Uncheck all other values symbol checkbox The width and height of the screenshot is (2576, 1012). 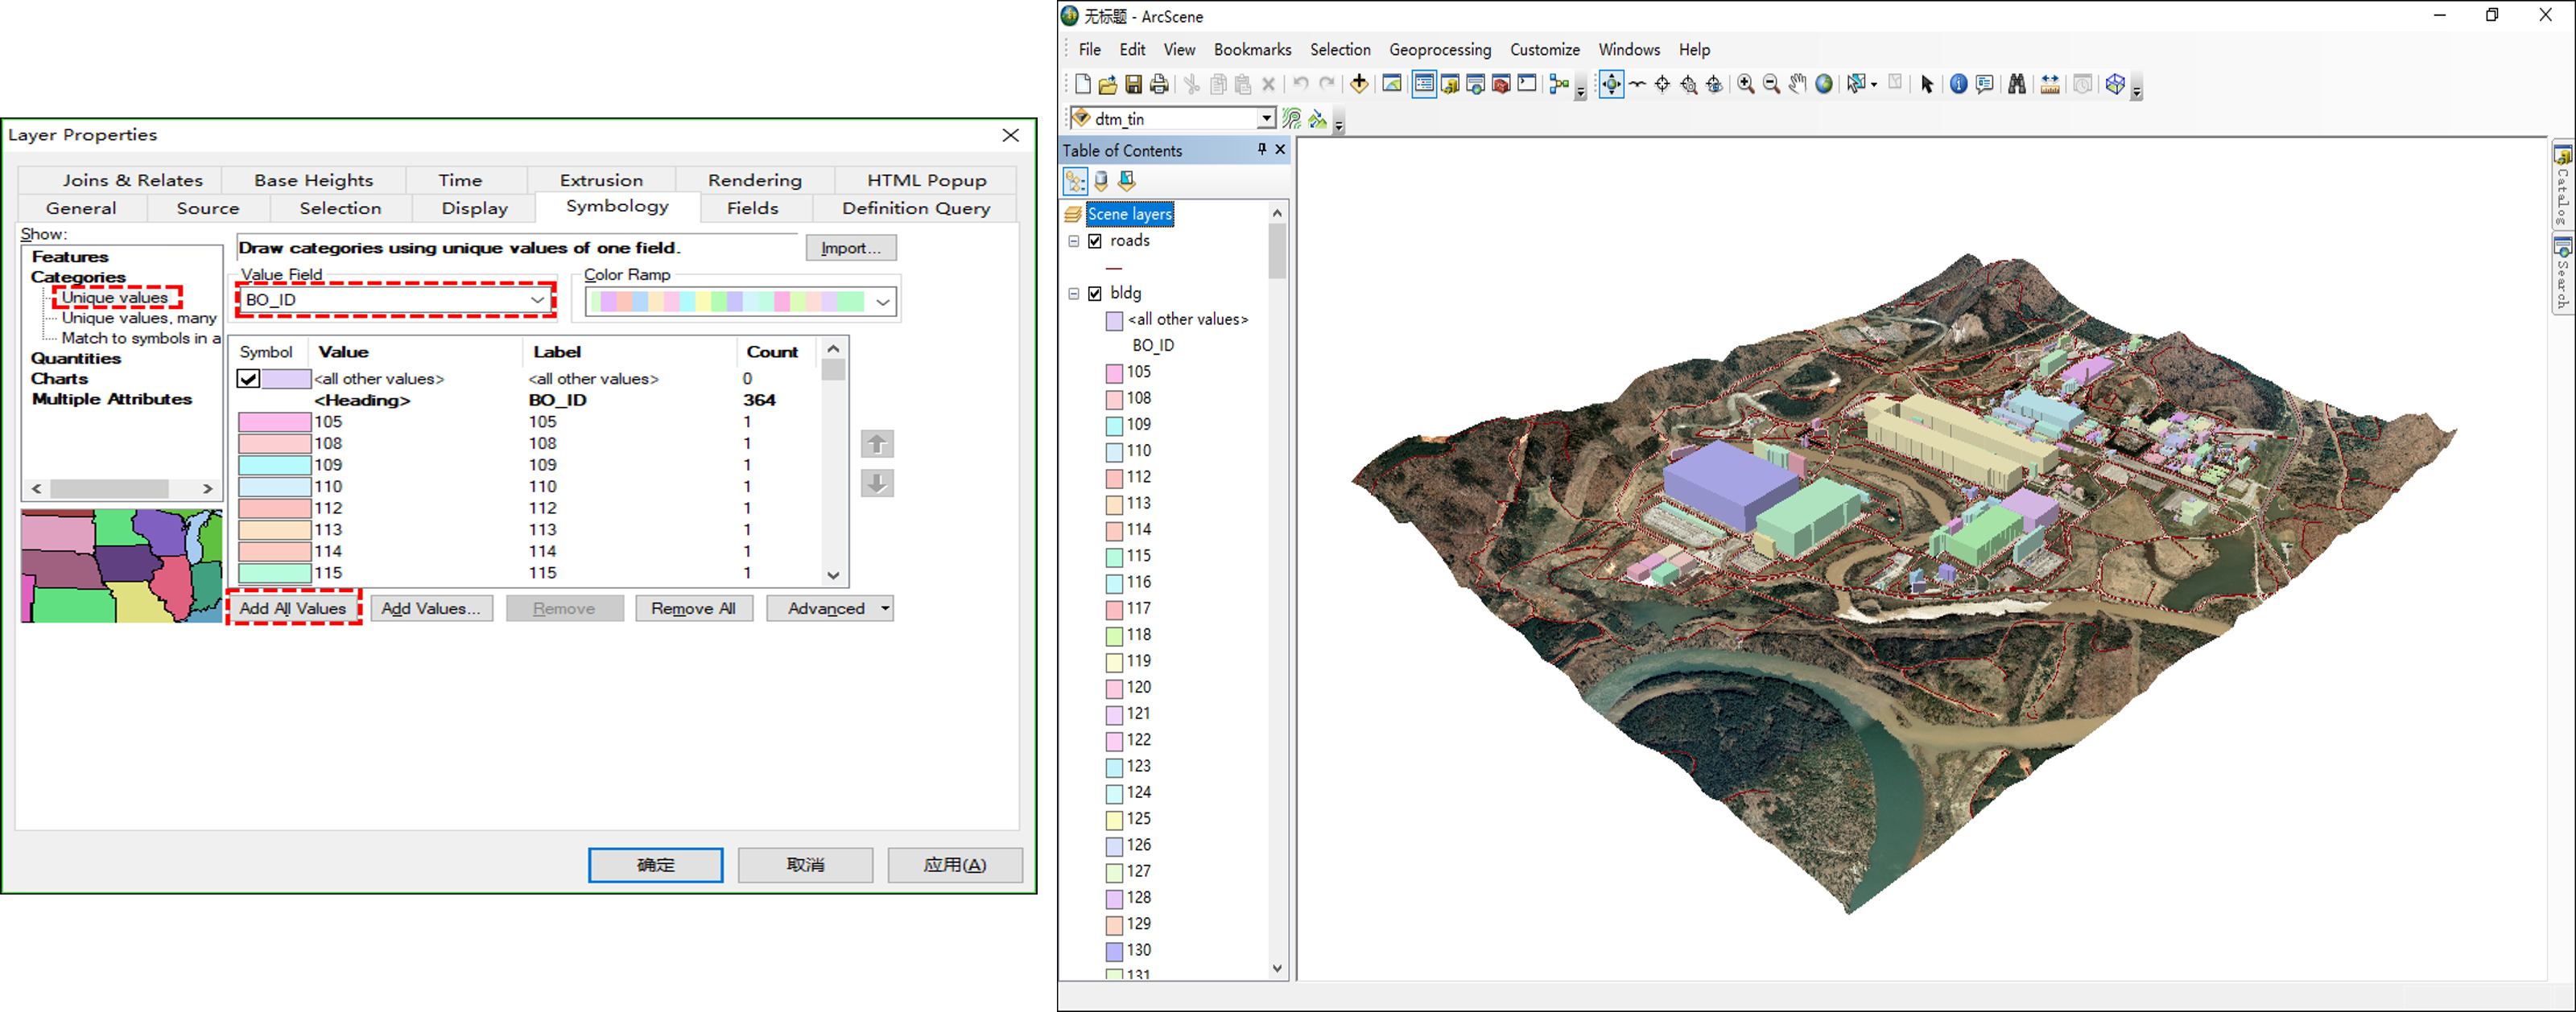coord(248,379)
